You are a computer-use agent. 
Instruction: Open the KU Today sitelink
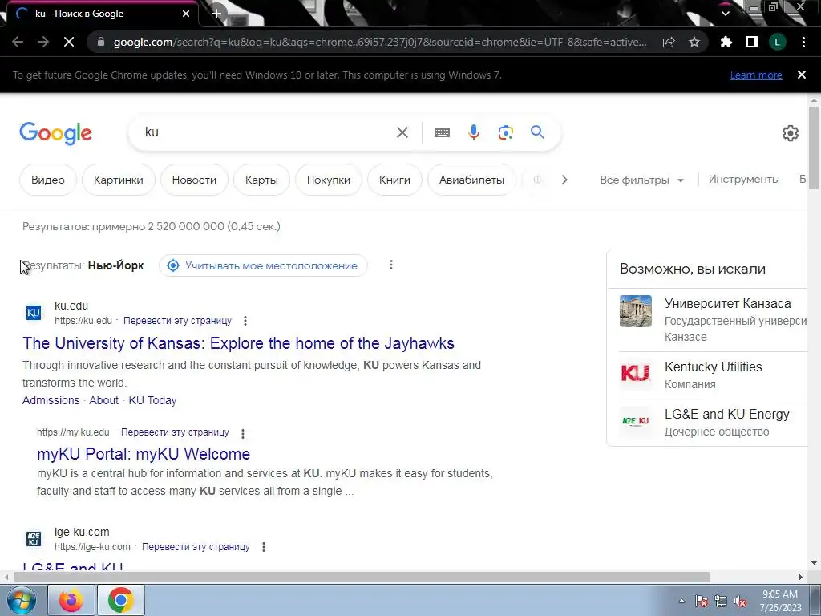[x=152, y=400]
